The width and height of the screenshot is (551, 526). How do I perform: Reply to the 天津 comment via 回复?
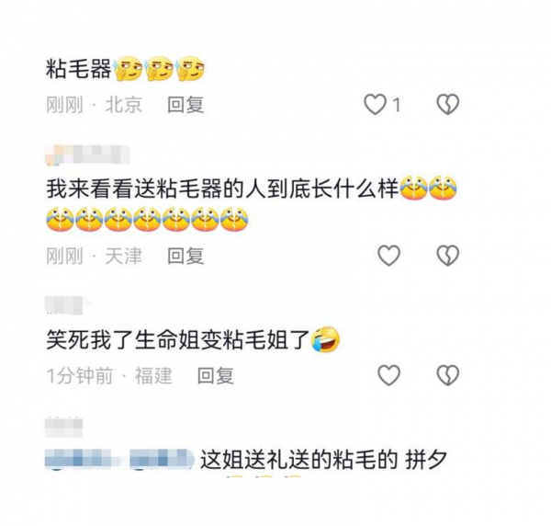[x=186, y=256]
